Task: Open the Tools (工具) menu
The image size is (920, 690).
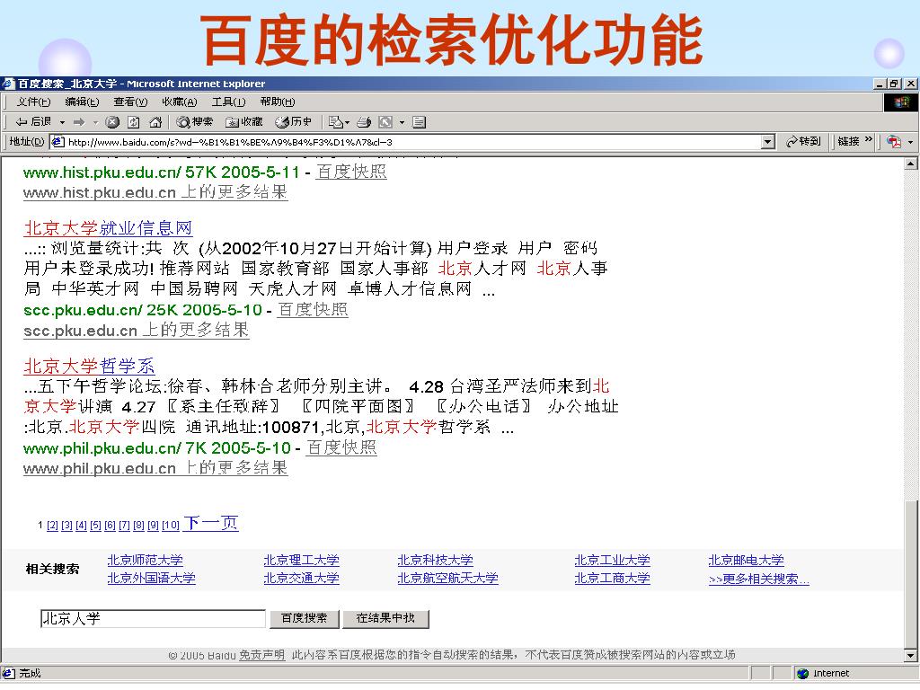Action: (x=228, y=102)
